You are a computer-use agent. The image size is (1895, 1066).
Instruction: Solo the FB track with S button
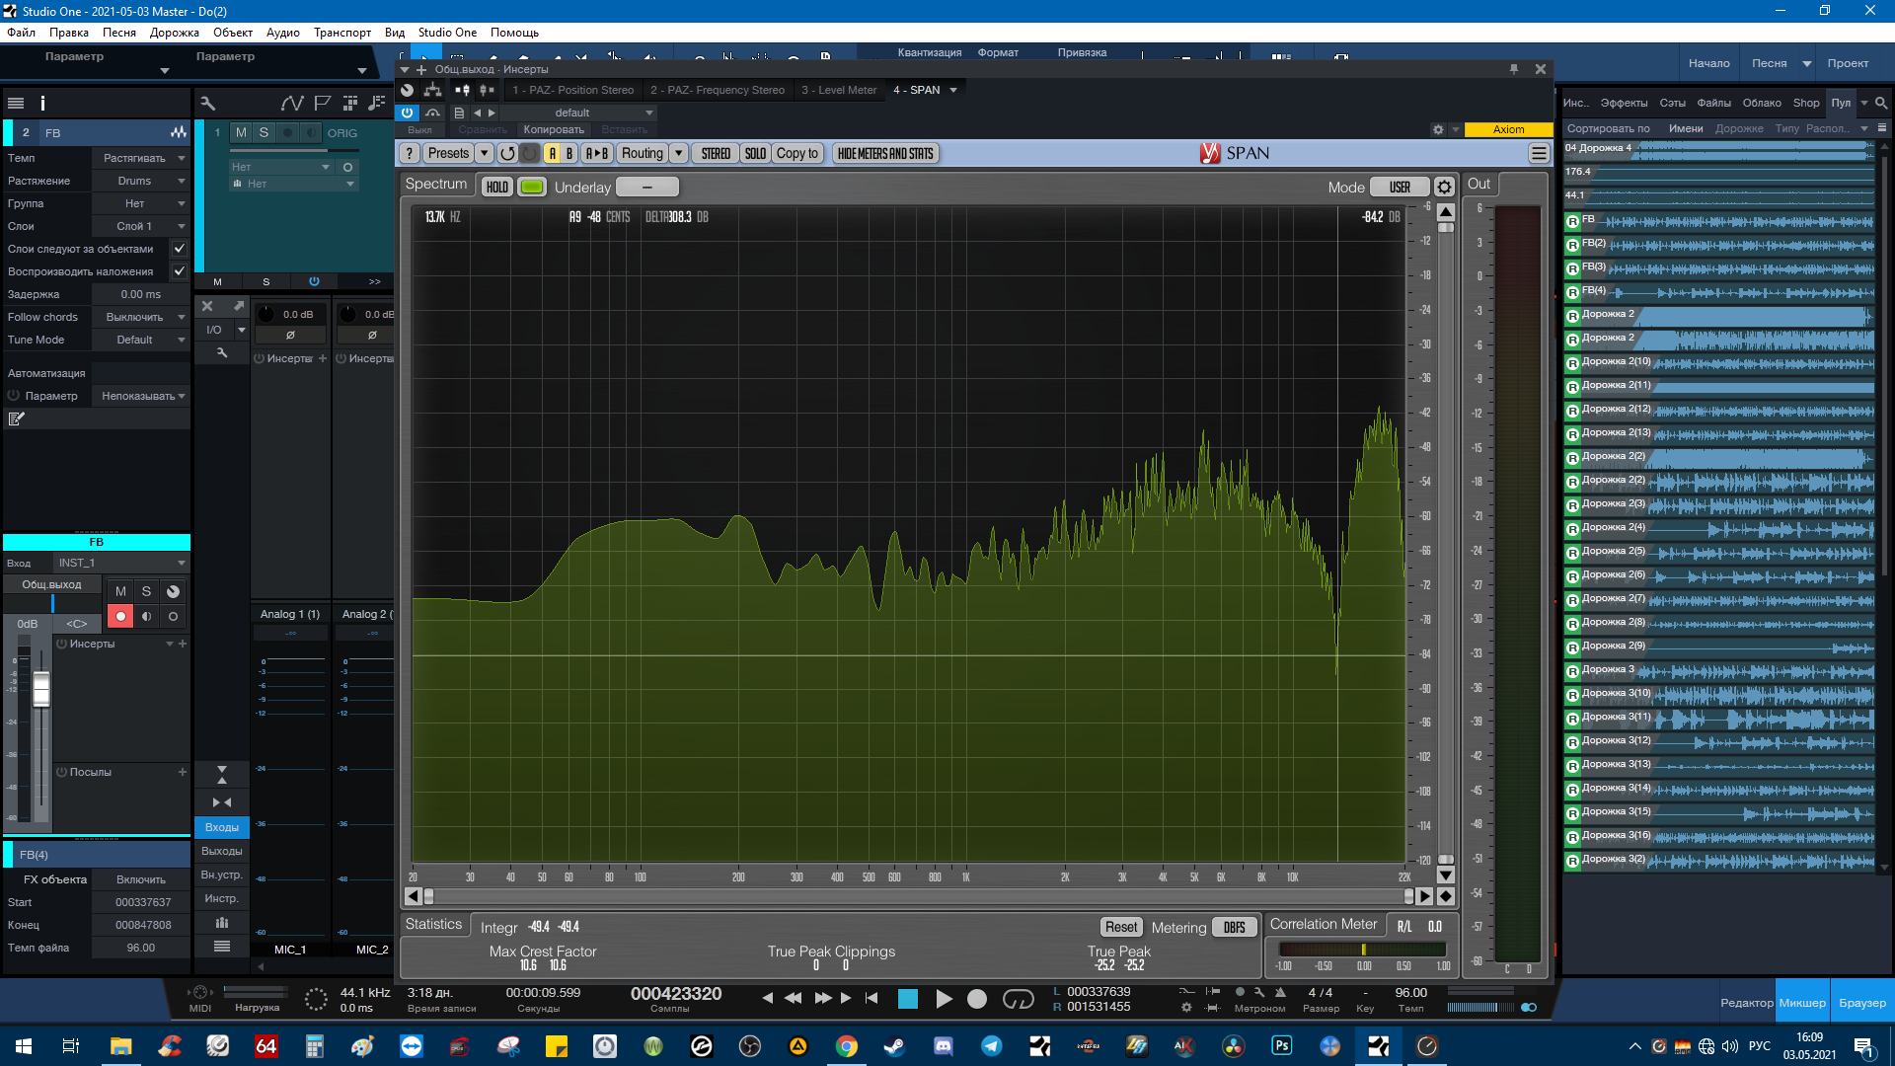pyautogui.click(x=146, y=591)
